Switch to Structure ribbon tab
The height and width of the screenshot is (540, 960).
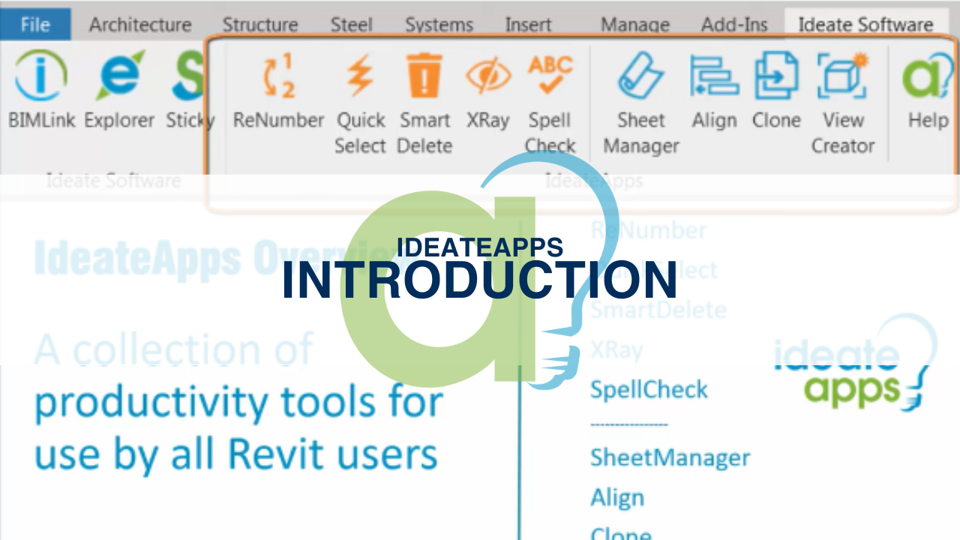259,25
